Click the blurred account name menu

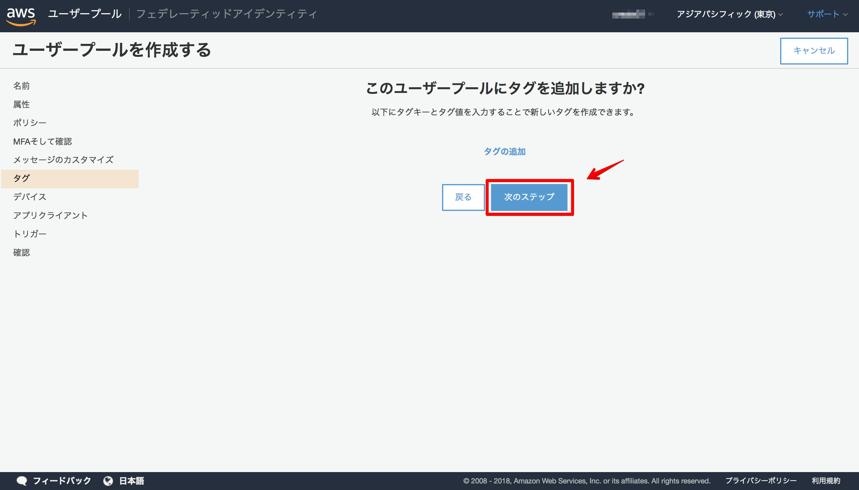(633, 14)
